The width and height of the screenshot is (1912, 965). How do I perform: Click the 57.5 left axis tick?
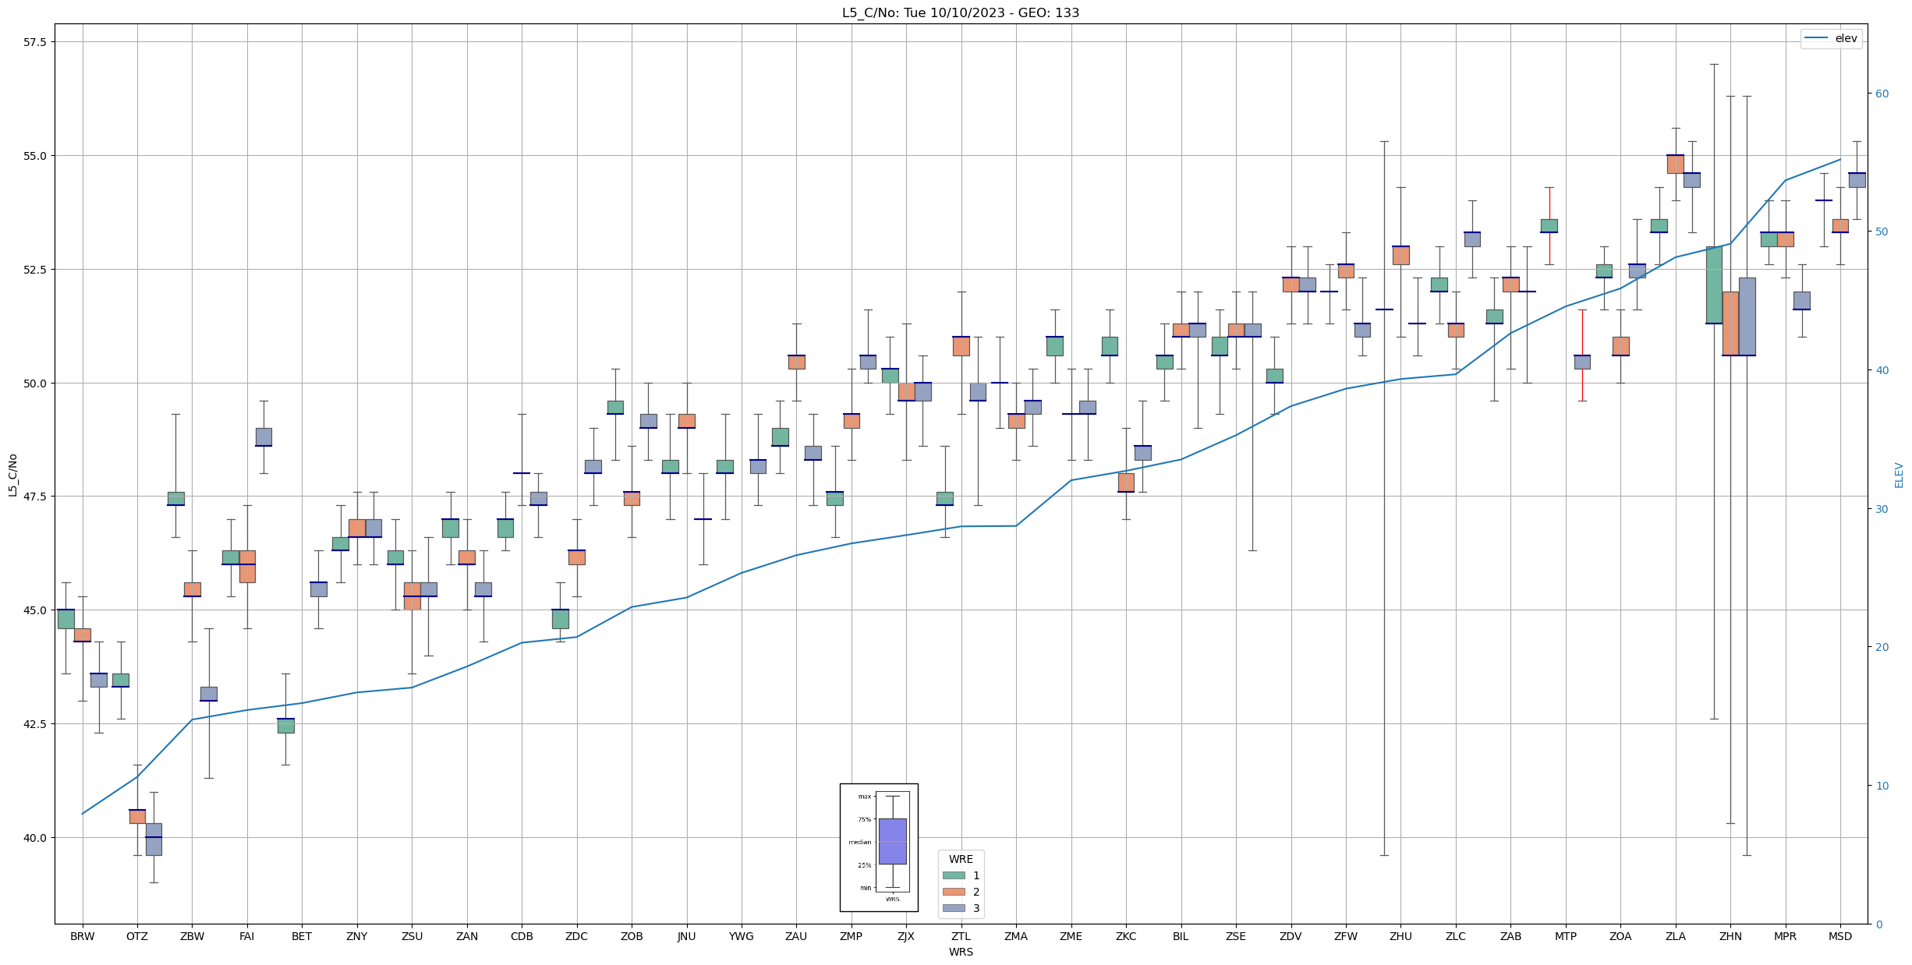pyautogui.click(x=35, y=42)
